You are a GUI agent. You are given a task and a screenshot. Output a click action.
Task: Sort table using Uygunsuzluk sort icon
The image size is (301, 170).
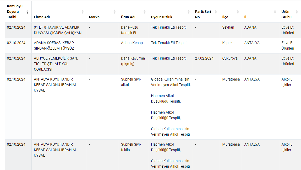click(189, 12)
